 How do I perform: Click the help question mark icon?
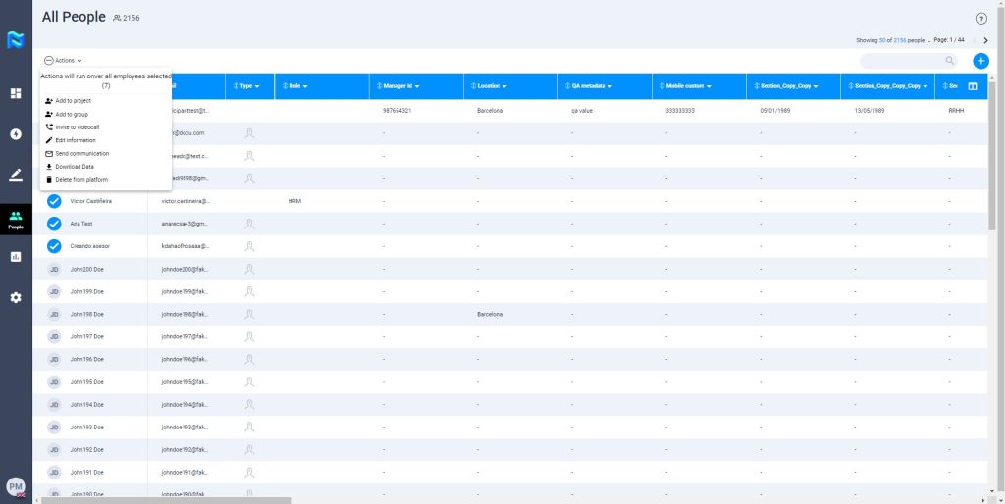pos(980,19)
